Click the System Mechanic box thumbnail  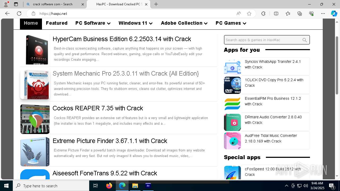(35, 85)
